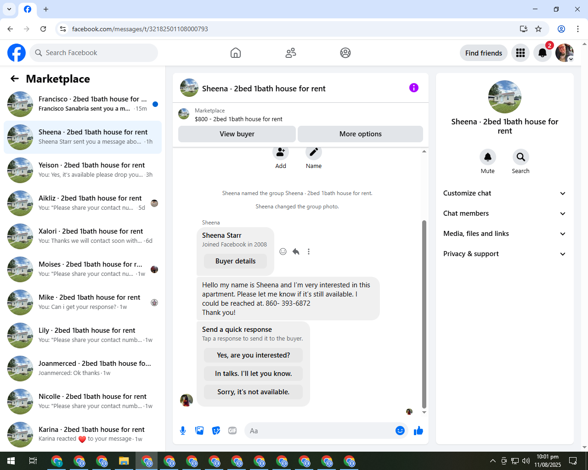Screen dimensions: 588x470
Task: Open the Facebook menu grid icon
Action: point(520,53)
